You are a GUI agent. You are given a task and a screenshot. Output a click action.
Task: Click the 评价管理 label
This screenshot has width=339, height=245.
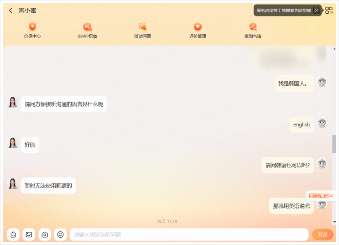coord(198,36)
